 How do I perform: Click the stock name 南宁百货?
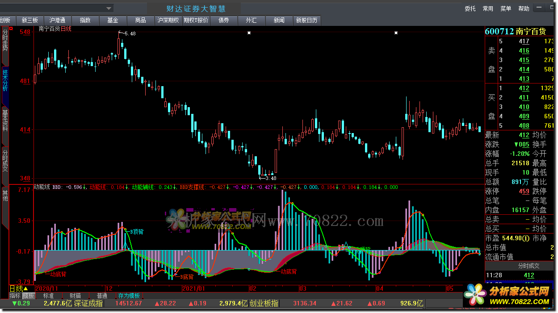531,31
